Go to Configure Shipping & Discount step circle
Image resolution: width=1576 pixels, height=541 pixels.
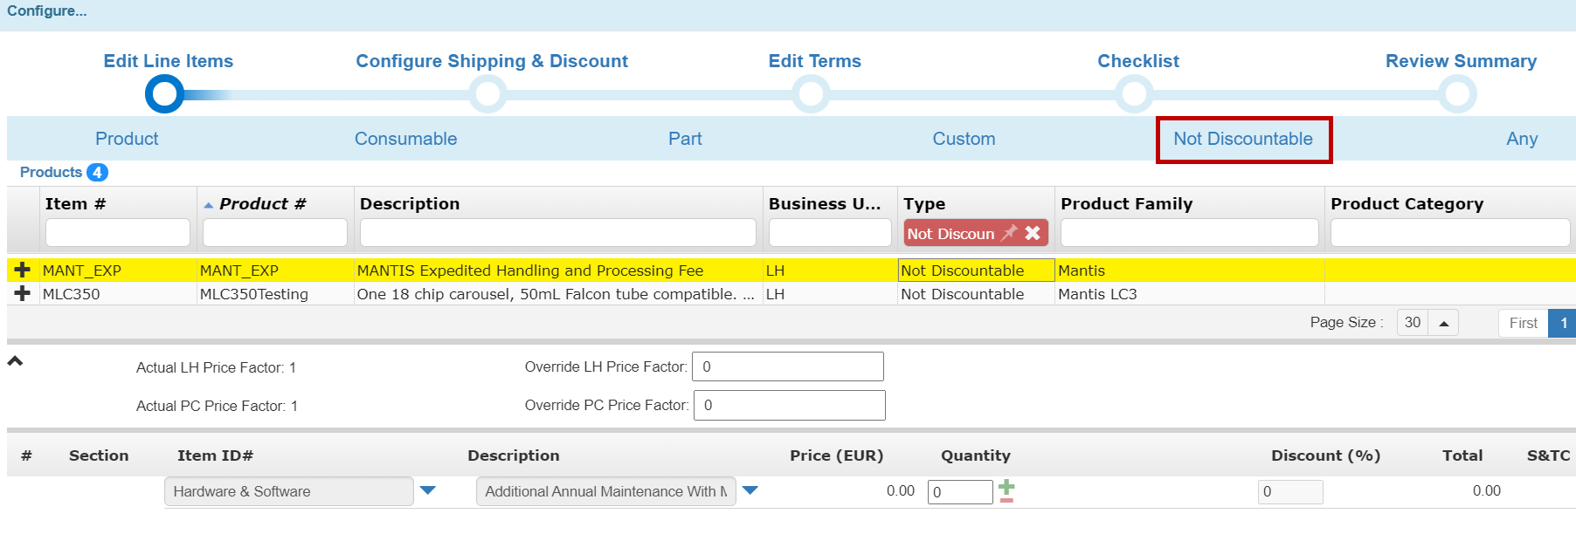pyautogui.click(x=487, y=93)
